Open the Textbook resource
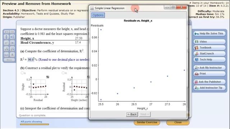Screen dimensions: 230x129 point(210,48)
